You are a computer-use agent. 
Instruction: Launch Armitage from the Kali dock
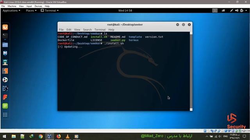point(5,62)
